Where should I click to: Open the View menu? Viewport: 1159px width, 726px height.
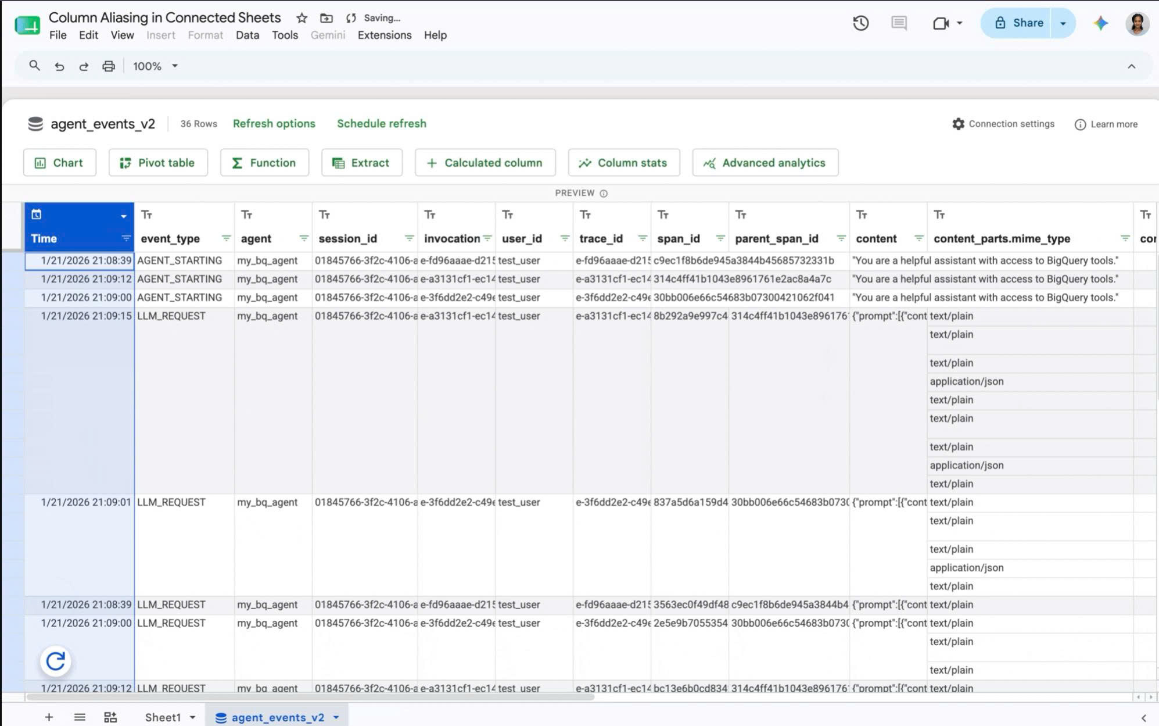122,35
